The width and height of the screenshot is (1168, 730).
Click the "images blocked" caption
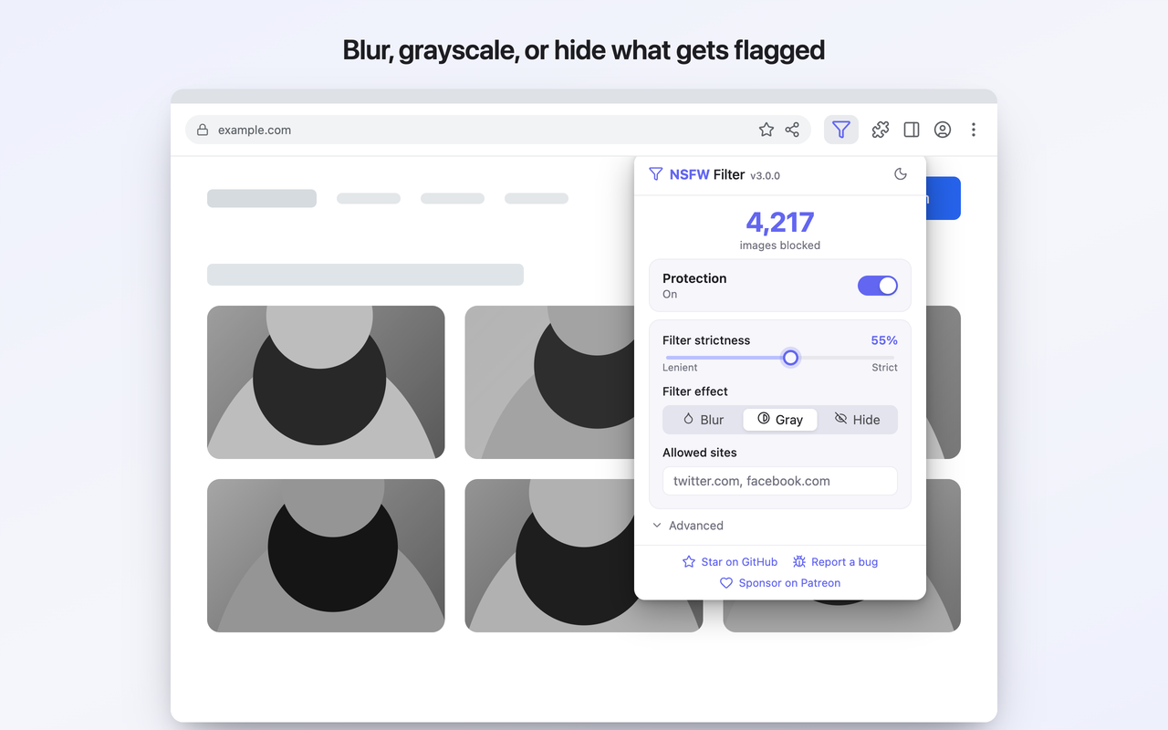pos(780,245)
